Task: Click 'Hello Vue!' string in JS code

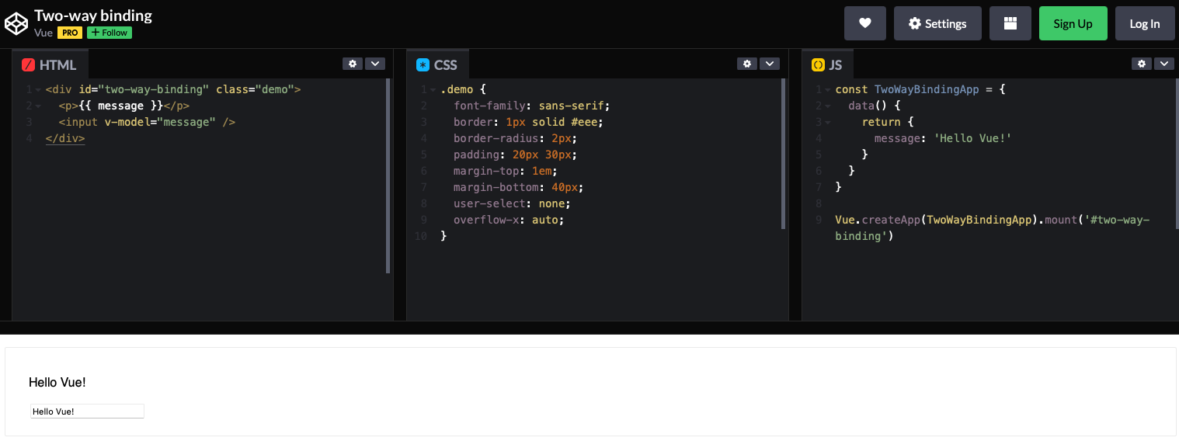Action: [x=972, y=138]
